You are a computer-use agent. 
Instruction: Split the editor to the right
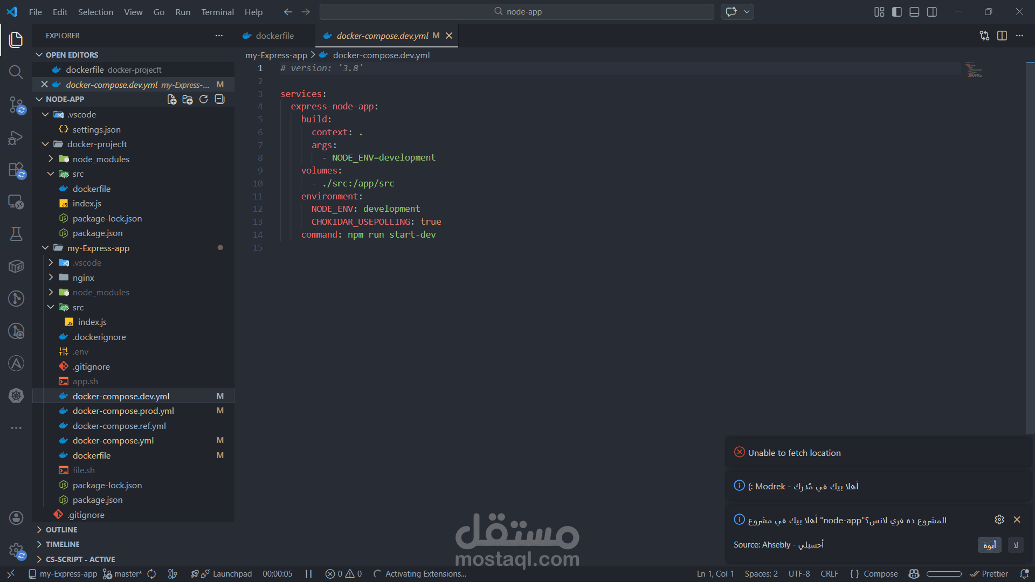(1002, 36)
